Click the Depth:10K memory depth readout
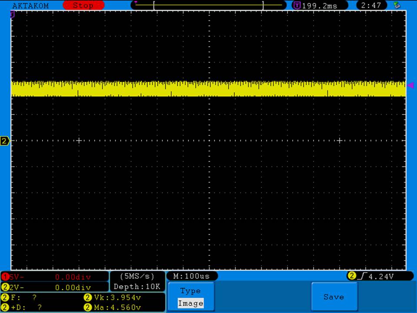Viewport: 417px width, 313px height. pyautogui.click(x=137, y=287)
